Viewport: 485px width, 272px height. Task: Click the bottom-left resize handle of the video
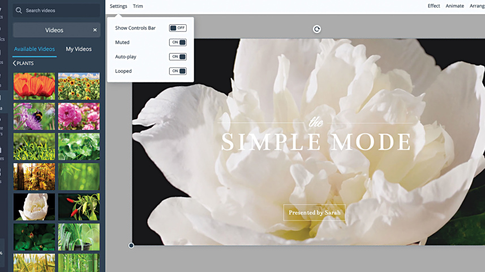pyautogui.click(x=131, y=245)
